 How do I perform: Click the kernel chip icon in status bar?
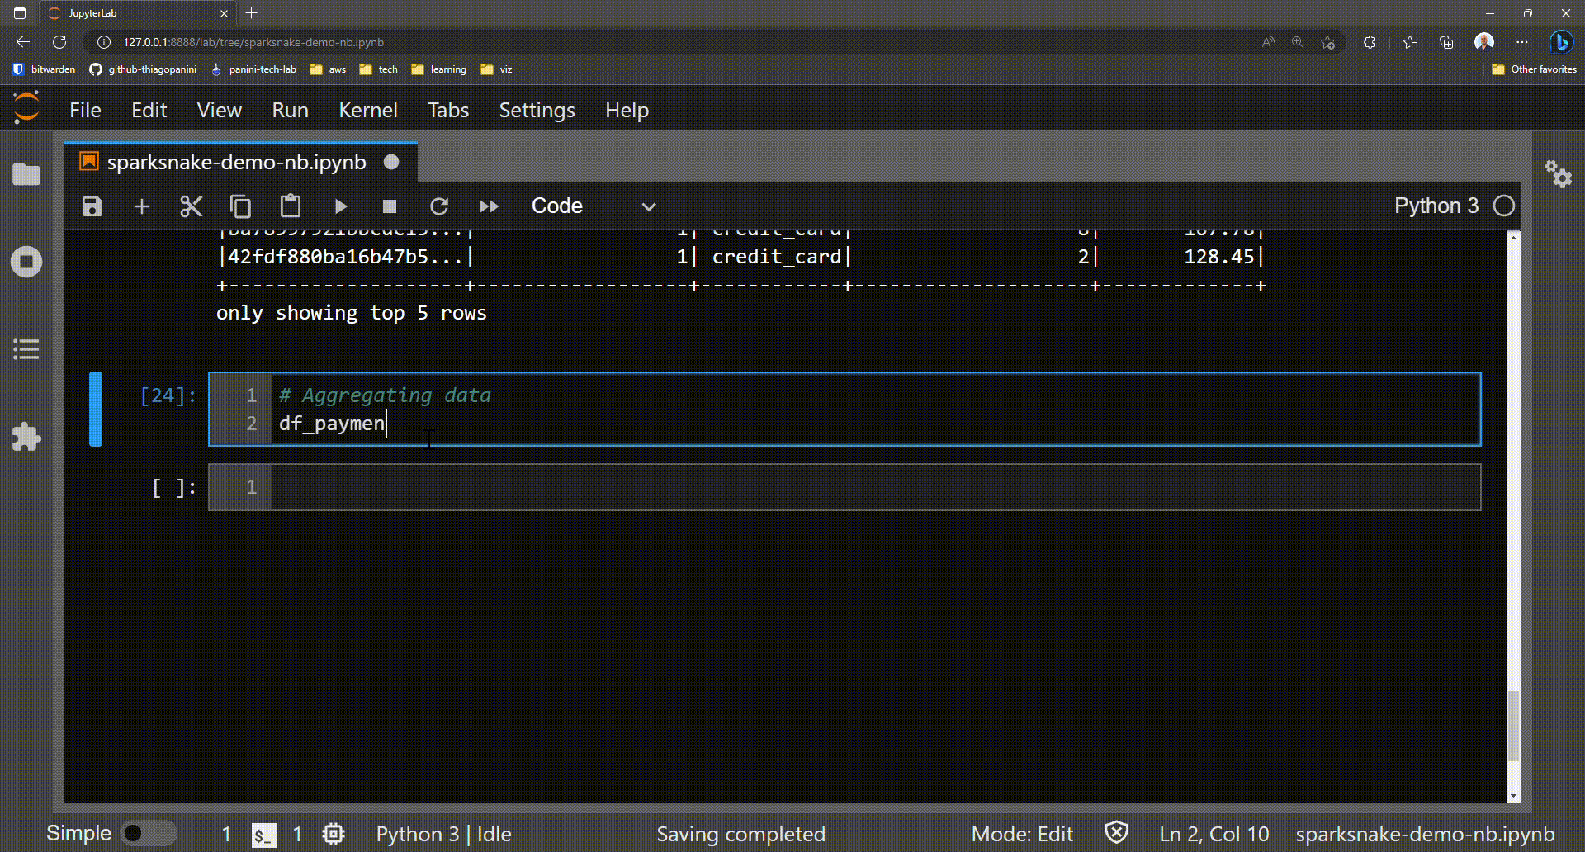334,835
